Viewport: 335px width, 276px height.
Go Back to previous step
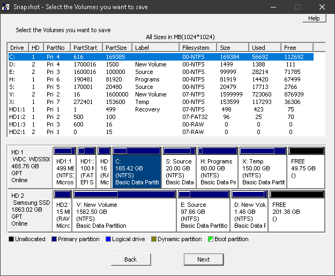click(x=131, y=259)
